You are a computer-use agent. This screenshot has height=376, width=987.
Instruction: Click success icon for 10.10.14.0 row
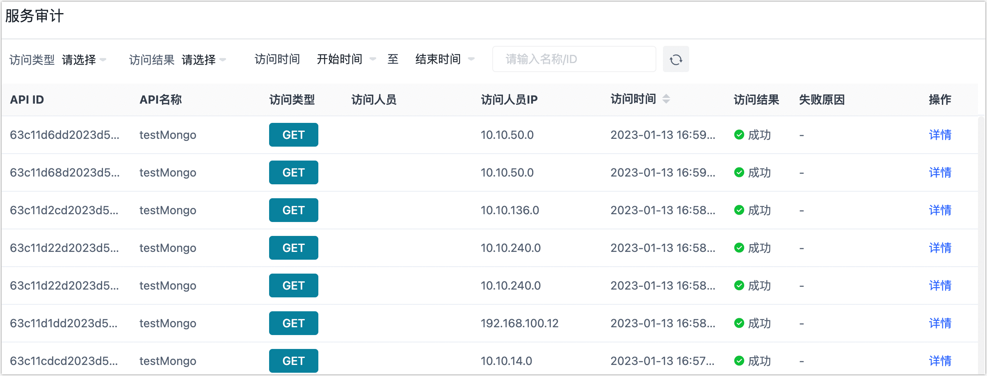[739, 361]
